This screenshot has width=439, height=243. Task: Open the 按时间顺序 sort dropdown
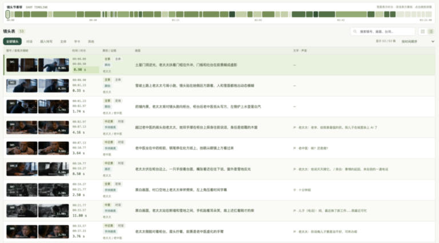click(x=418, y=41)
